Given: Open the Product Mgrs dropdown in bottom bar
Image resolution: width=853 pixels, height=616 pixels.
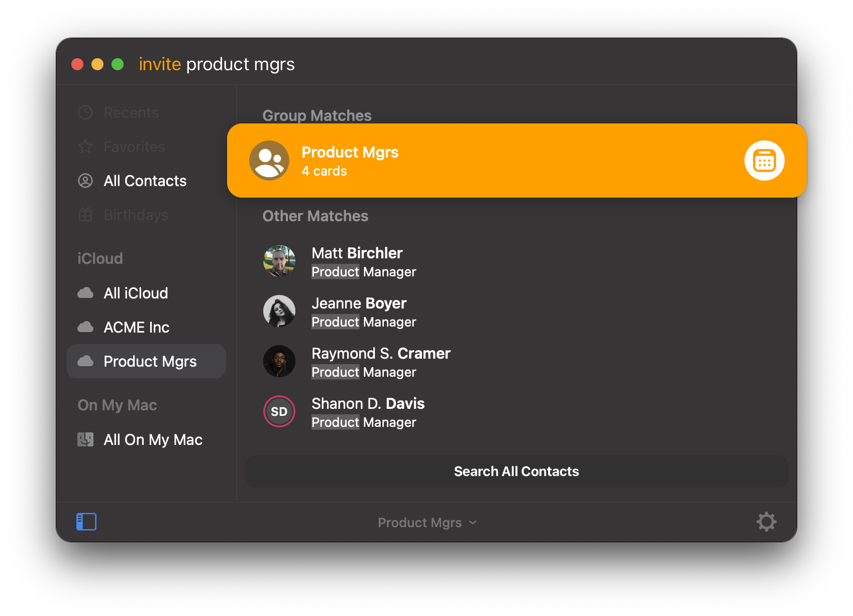Looking at the screenshot, I should click(427, 523).
